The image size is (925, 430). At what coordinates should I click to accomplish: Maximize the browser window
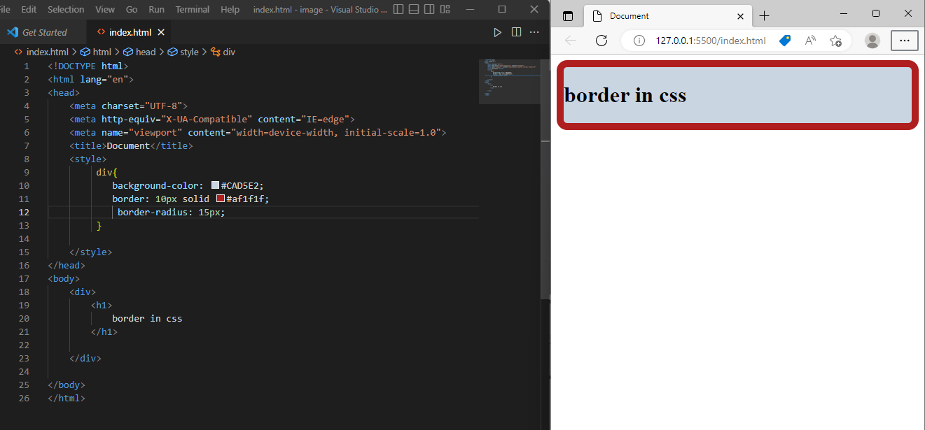pos(876,13)
